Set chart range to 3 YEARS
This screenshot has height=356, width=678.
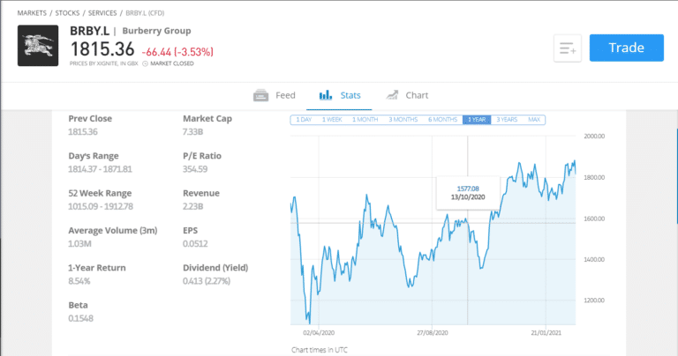coord(507,120)
